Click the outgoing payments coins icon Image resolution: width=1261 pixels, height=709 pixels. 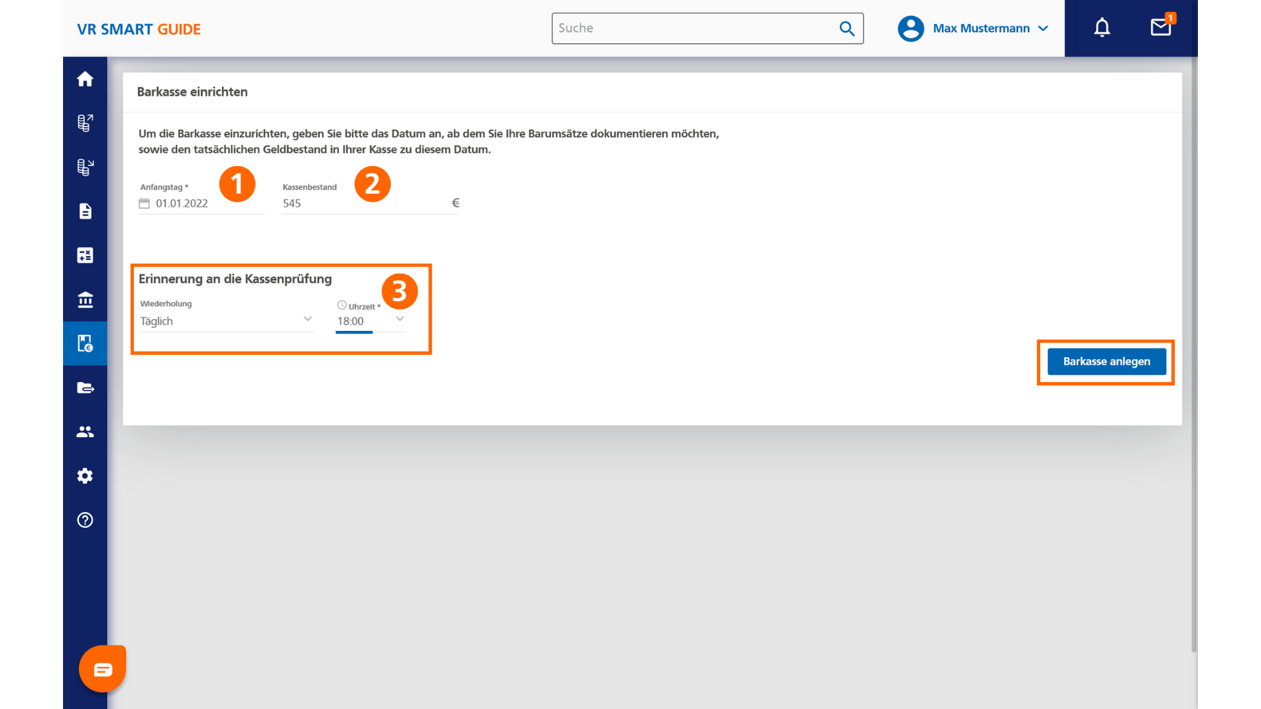pos(85,123)
